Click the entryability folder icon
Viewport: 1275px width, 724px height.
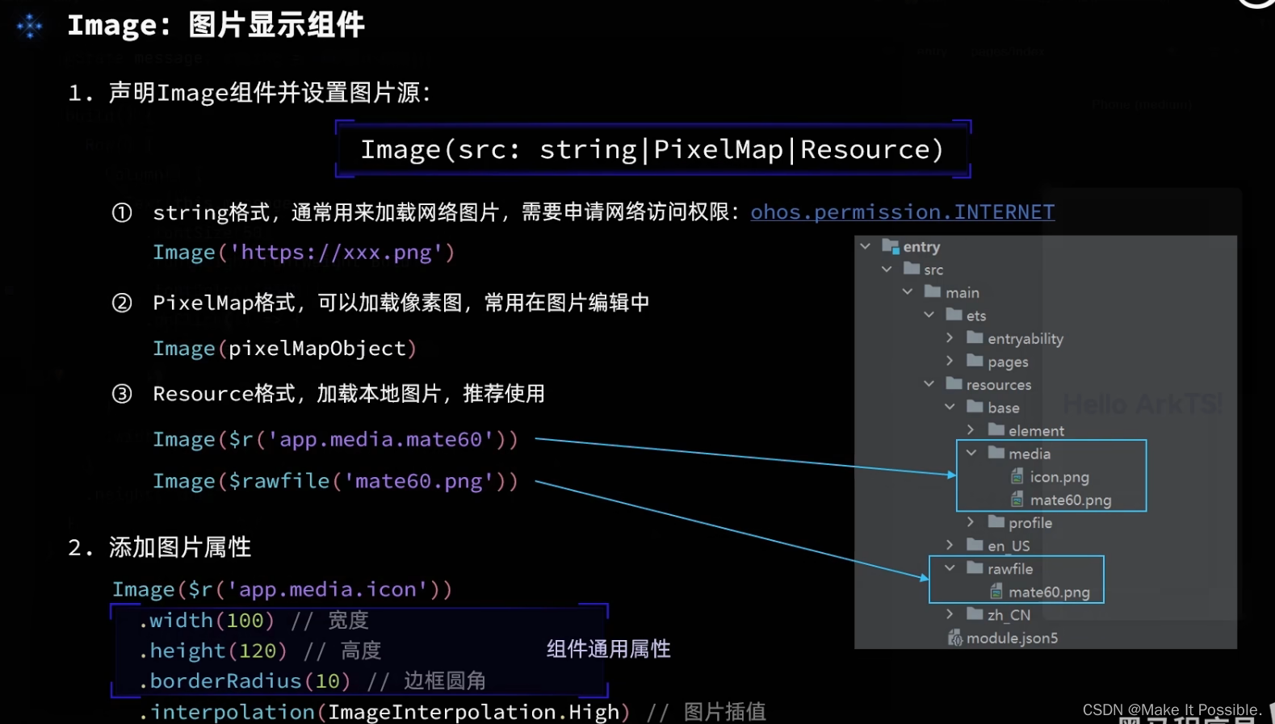pos(975,337)
